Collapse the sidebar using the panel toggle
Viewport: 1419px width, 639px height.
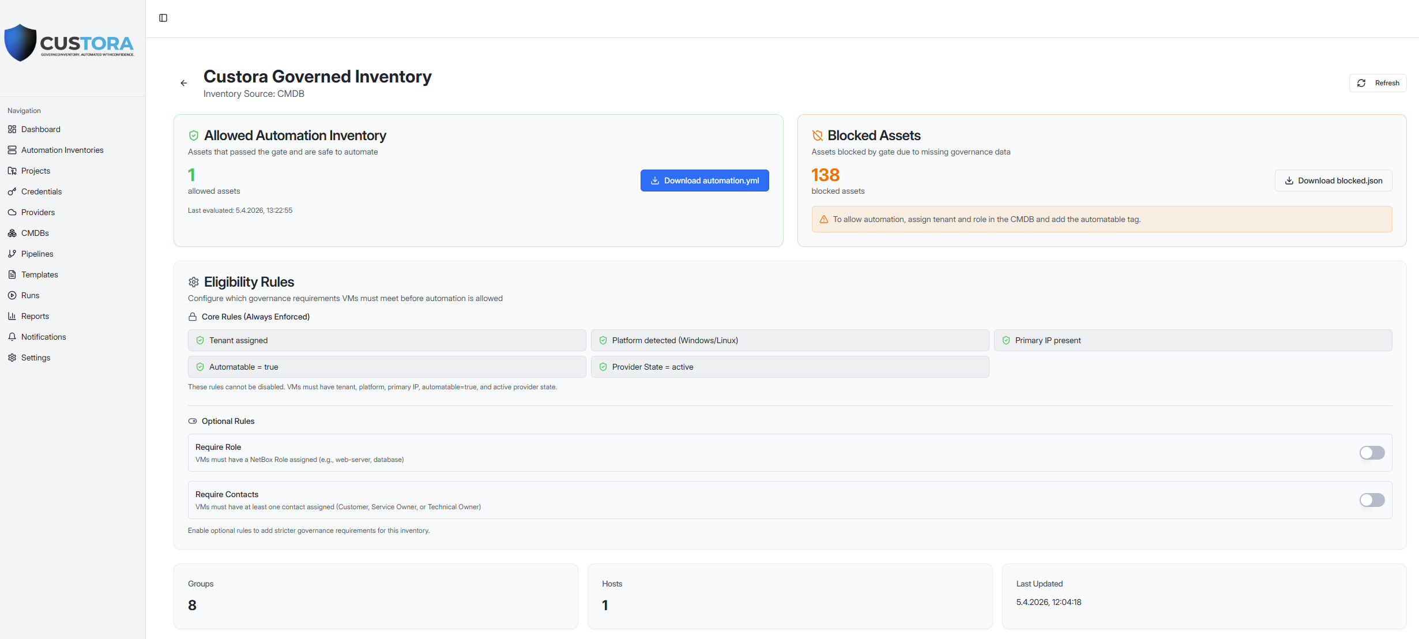(163, 18)
